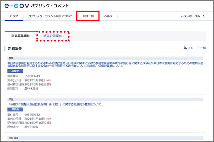Viewport: 214px width, 142px height.
Task: Go to the トップ tab
Action: (x=14, y=16)
